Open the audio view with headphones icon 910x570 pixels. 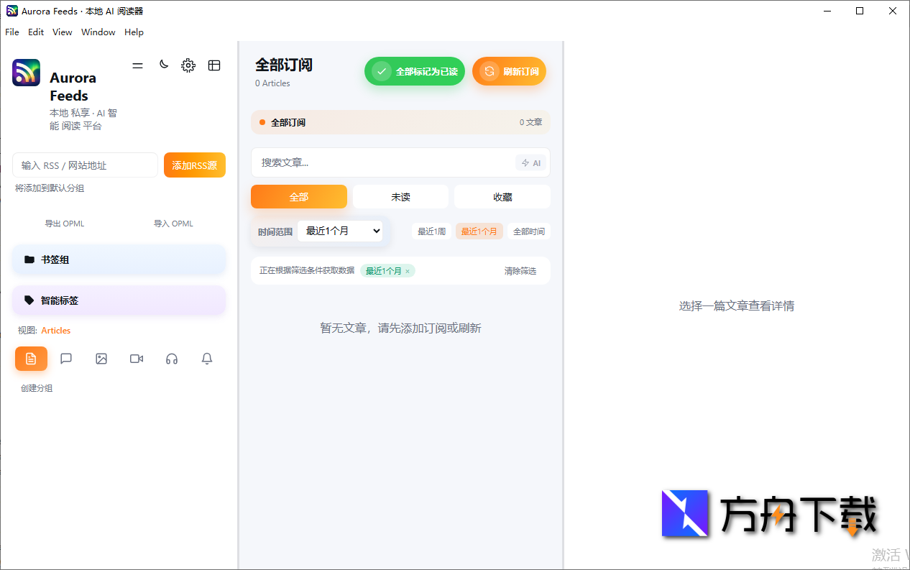(172, 358)
